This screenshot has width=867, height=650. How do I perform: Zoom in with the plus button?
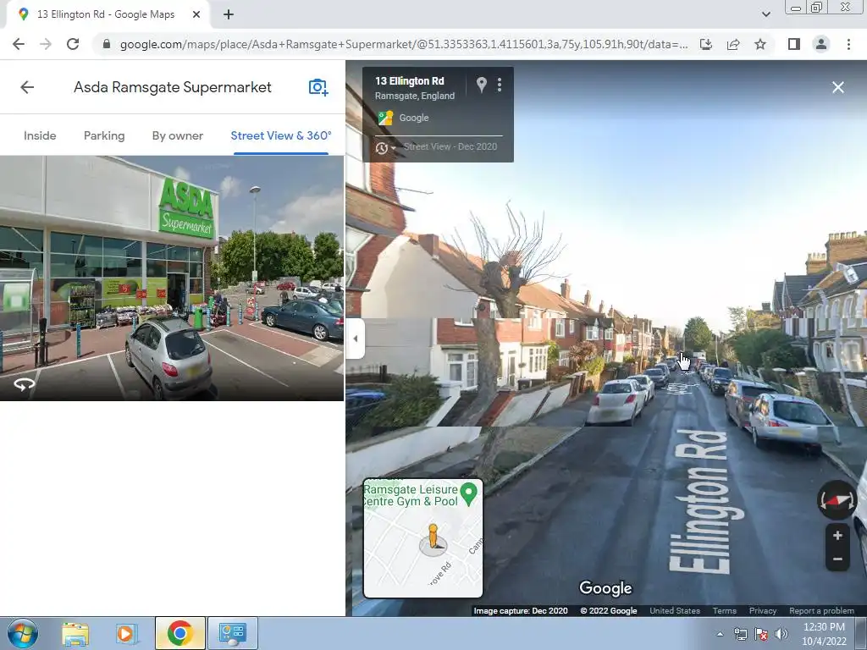[837, 535]
